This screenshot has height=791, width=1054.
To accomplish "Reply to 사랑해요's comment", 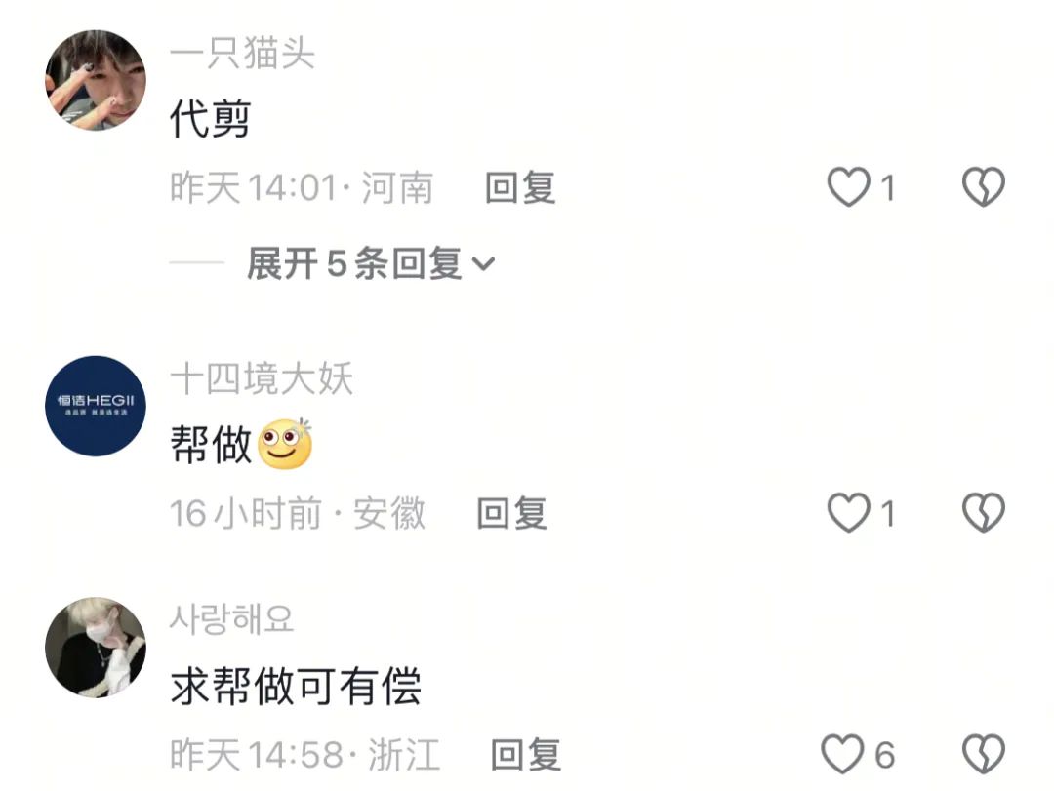I will tap(526, 755).
